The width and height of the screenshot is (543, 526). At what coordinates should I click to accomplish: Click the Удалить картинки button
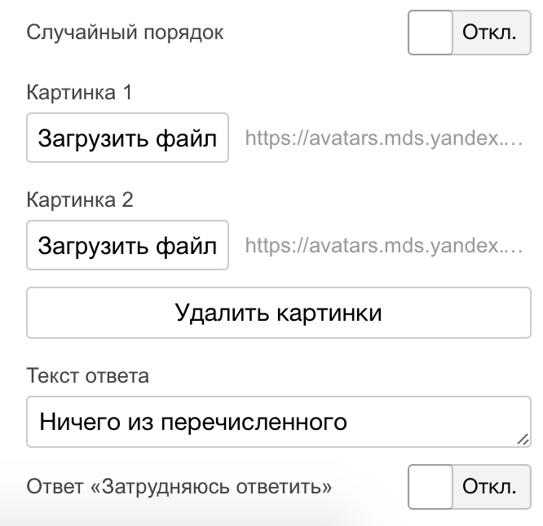pyautogui.click(x=279, y=313)
